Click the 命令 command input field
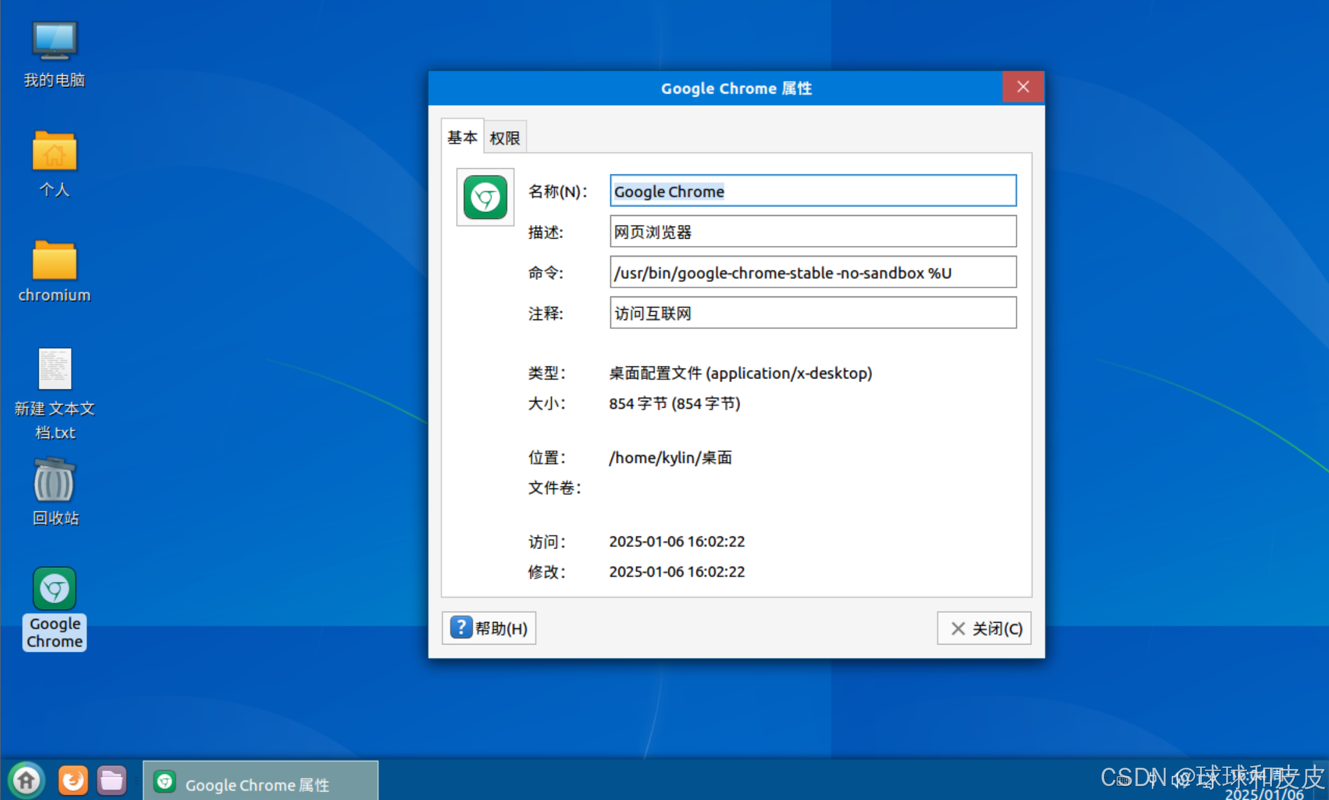This screenshot has width=1329, height=800. coord(812,273)
